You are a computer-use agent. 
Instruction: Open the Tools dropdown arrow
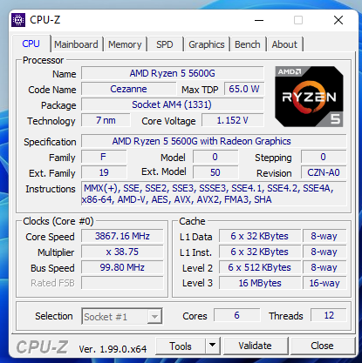coord(213,346)
